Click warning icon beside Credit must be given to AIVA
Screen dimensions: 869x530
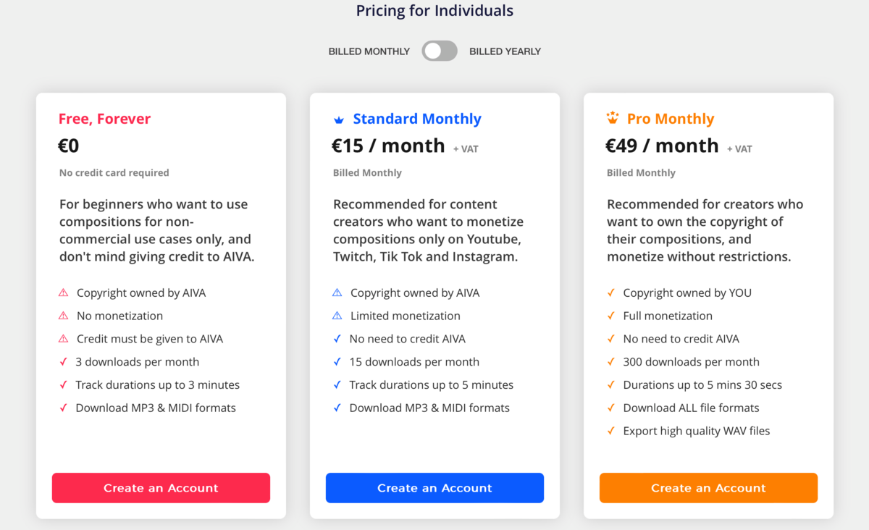tap(63, 339)
